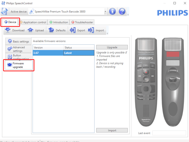Expand the device toolbar overflow chevron

pyautogui.click(x=107, y=33)
